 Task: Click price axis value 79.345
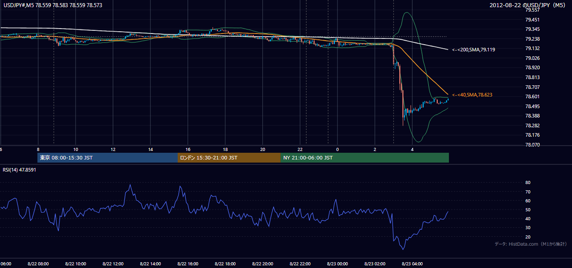[532, 29]
